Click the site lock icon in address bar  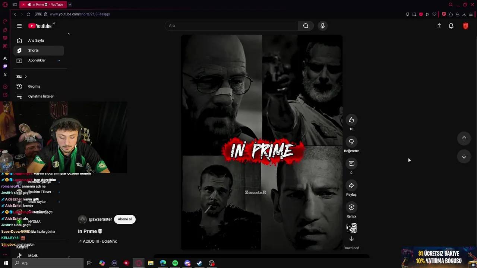pos(45,14)
